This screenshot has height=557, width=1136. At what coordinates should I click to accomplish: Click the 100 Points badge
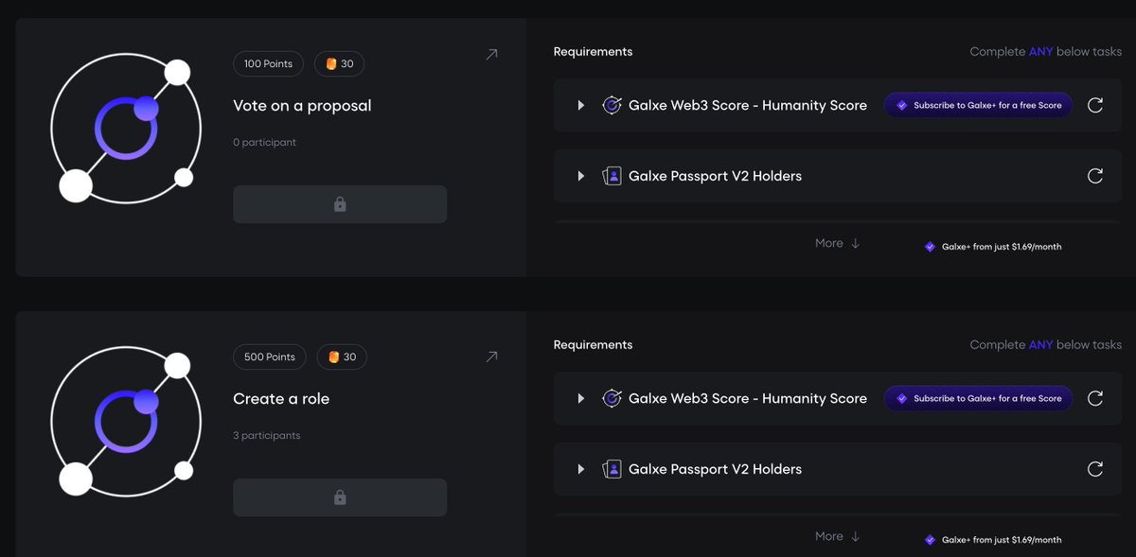(x=268, y=63)
